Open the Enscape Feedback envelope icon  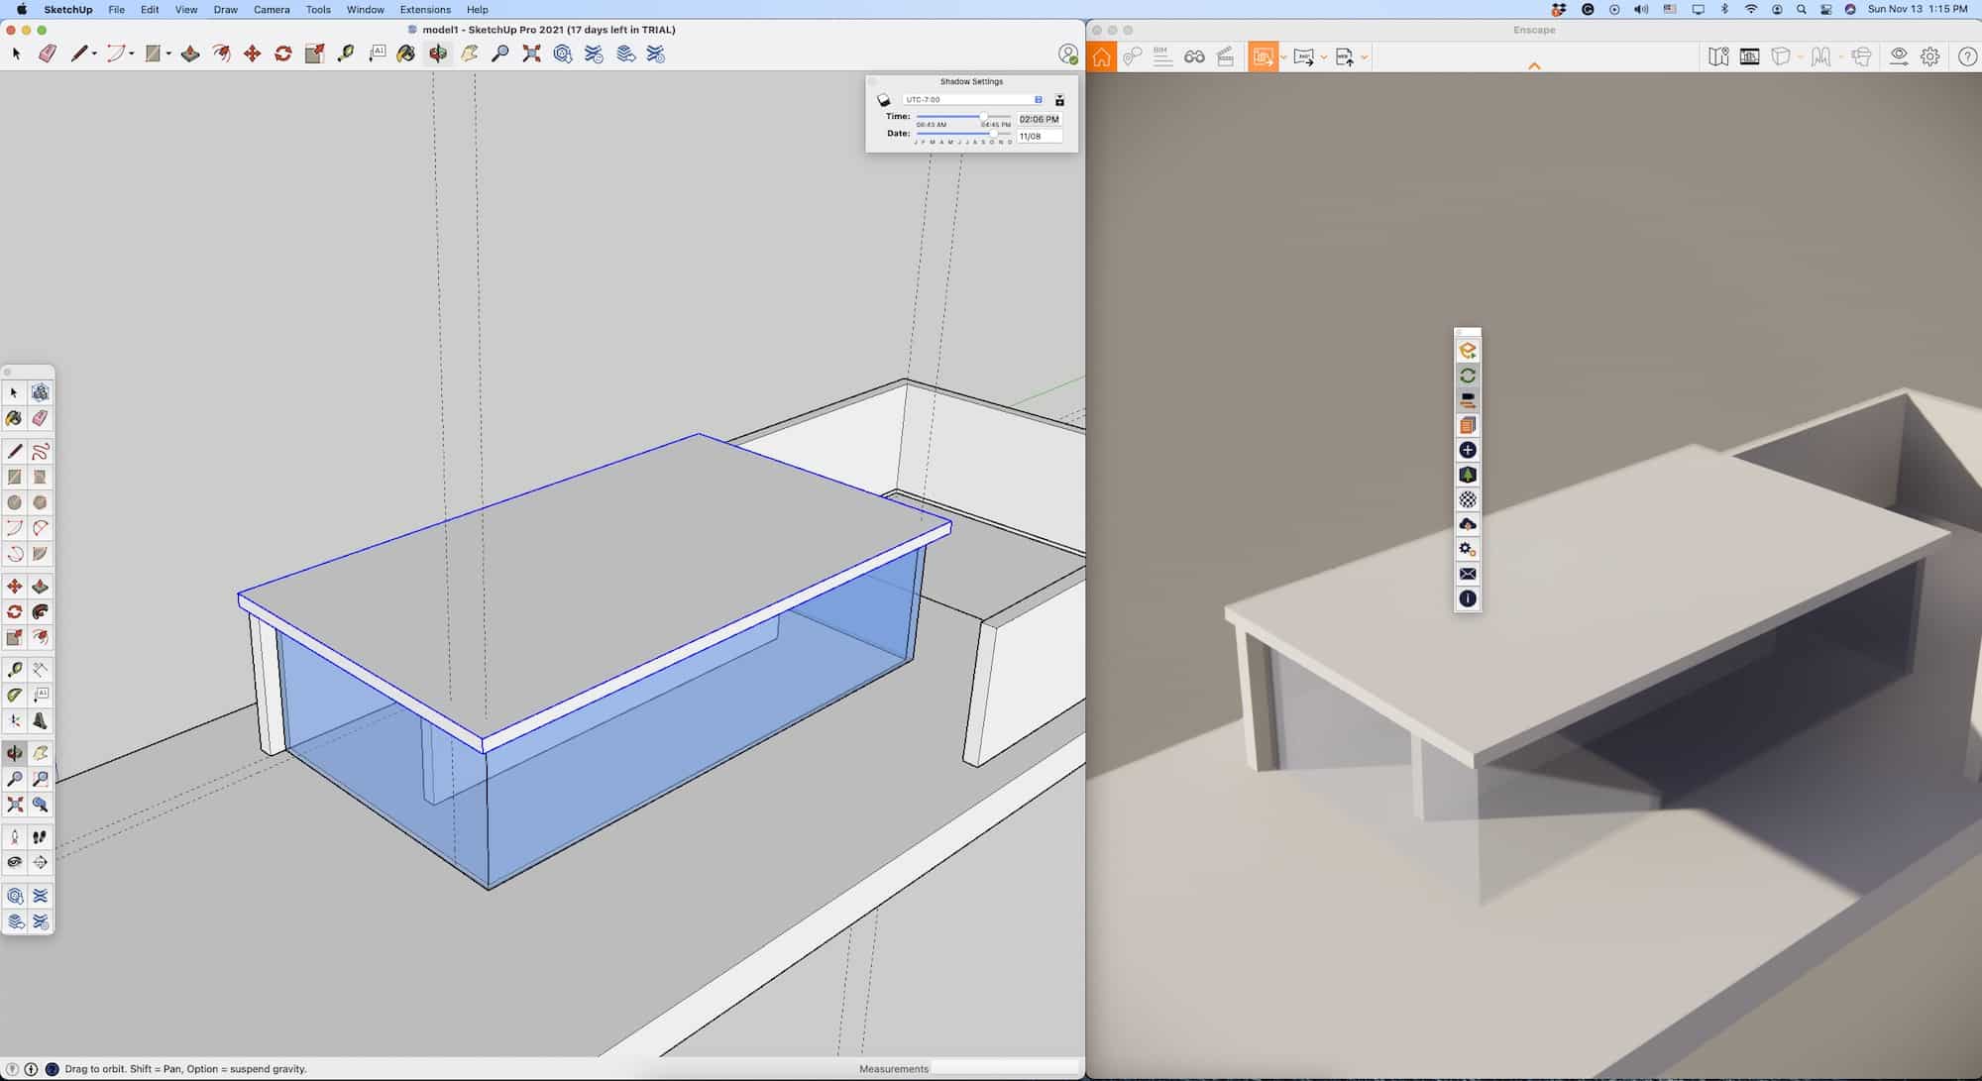(x=1468, y=574)
